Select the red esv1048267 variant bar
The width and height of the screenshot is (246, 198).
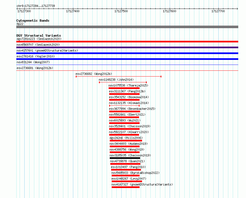coord(127,181)
